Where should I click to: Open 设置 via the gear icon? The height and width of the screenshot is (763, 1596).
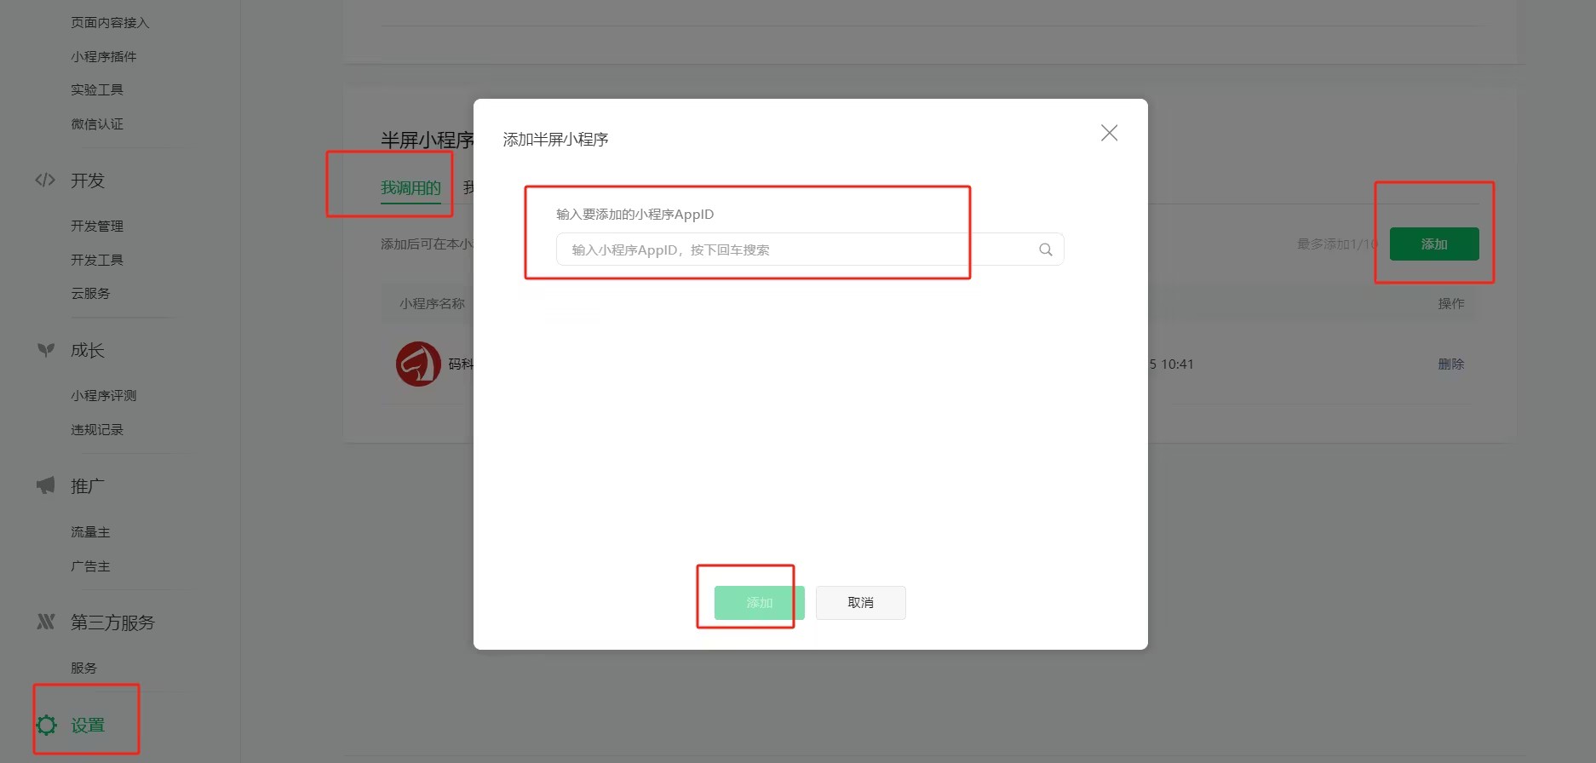[x=47, y=726]
